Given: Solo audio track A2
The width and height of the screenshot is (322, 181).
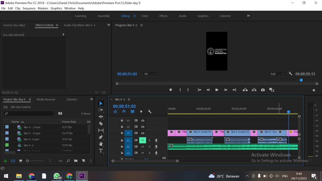Looking at the screenshot, I should click(x=150, y=147).
